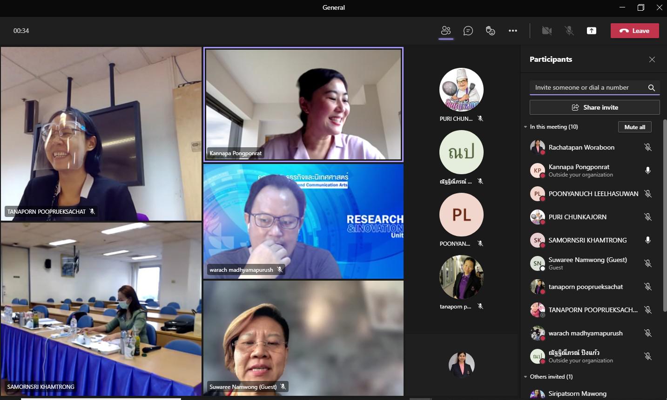Viewport: 667px width, 400px height.
Task: Select PURI CHUNKAJORN participant name
Action: coord(578,217)
